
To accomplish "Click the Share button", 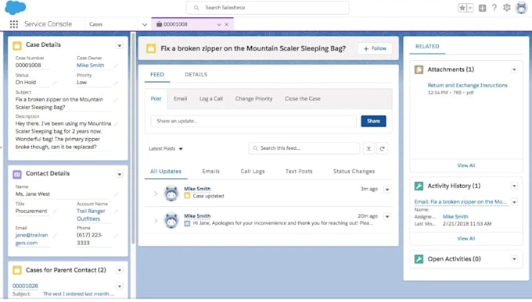I will pos(373,121).
